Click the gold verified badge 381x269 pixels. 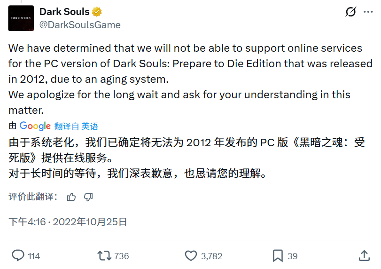pyautogui.click(x=97, y=12)
